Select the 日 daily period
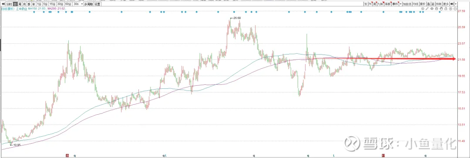 (x=15, y=4)
